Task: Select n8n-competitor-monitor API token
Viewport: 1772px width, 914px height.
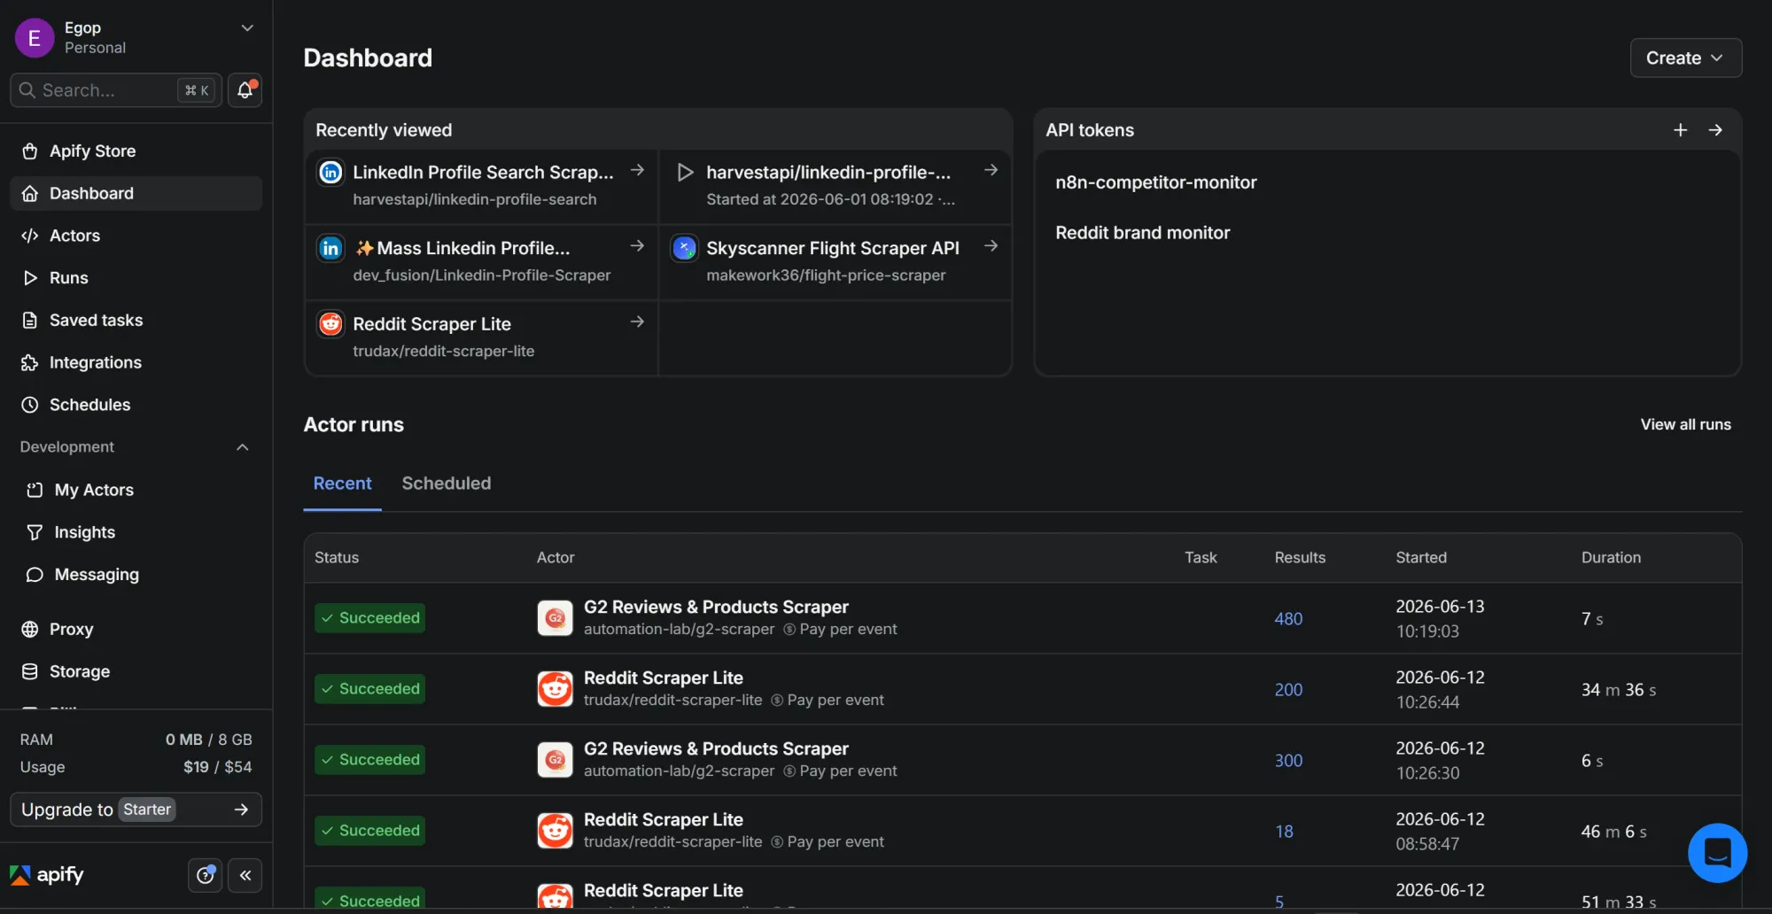Action: click(1155, 182)
